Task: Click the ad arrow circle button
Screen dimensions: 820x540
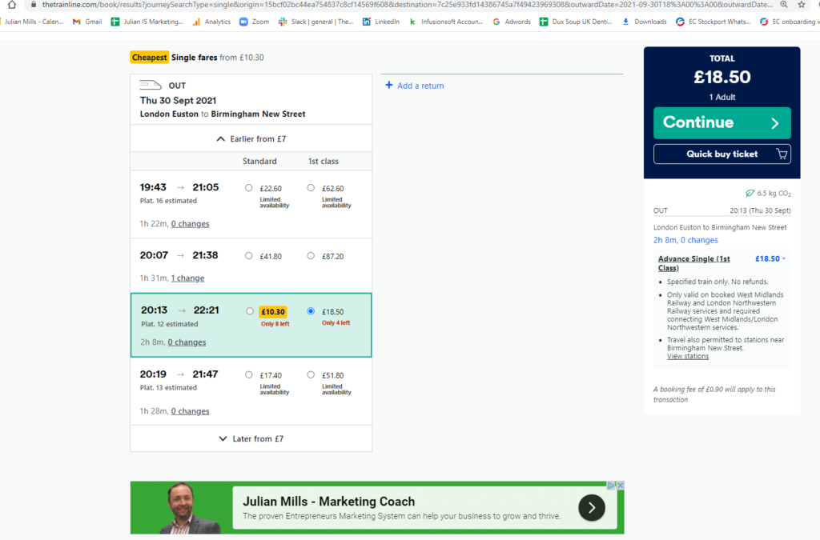Action: tap(592, 508)
